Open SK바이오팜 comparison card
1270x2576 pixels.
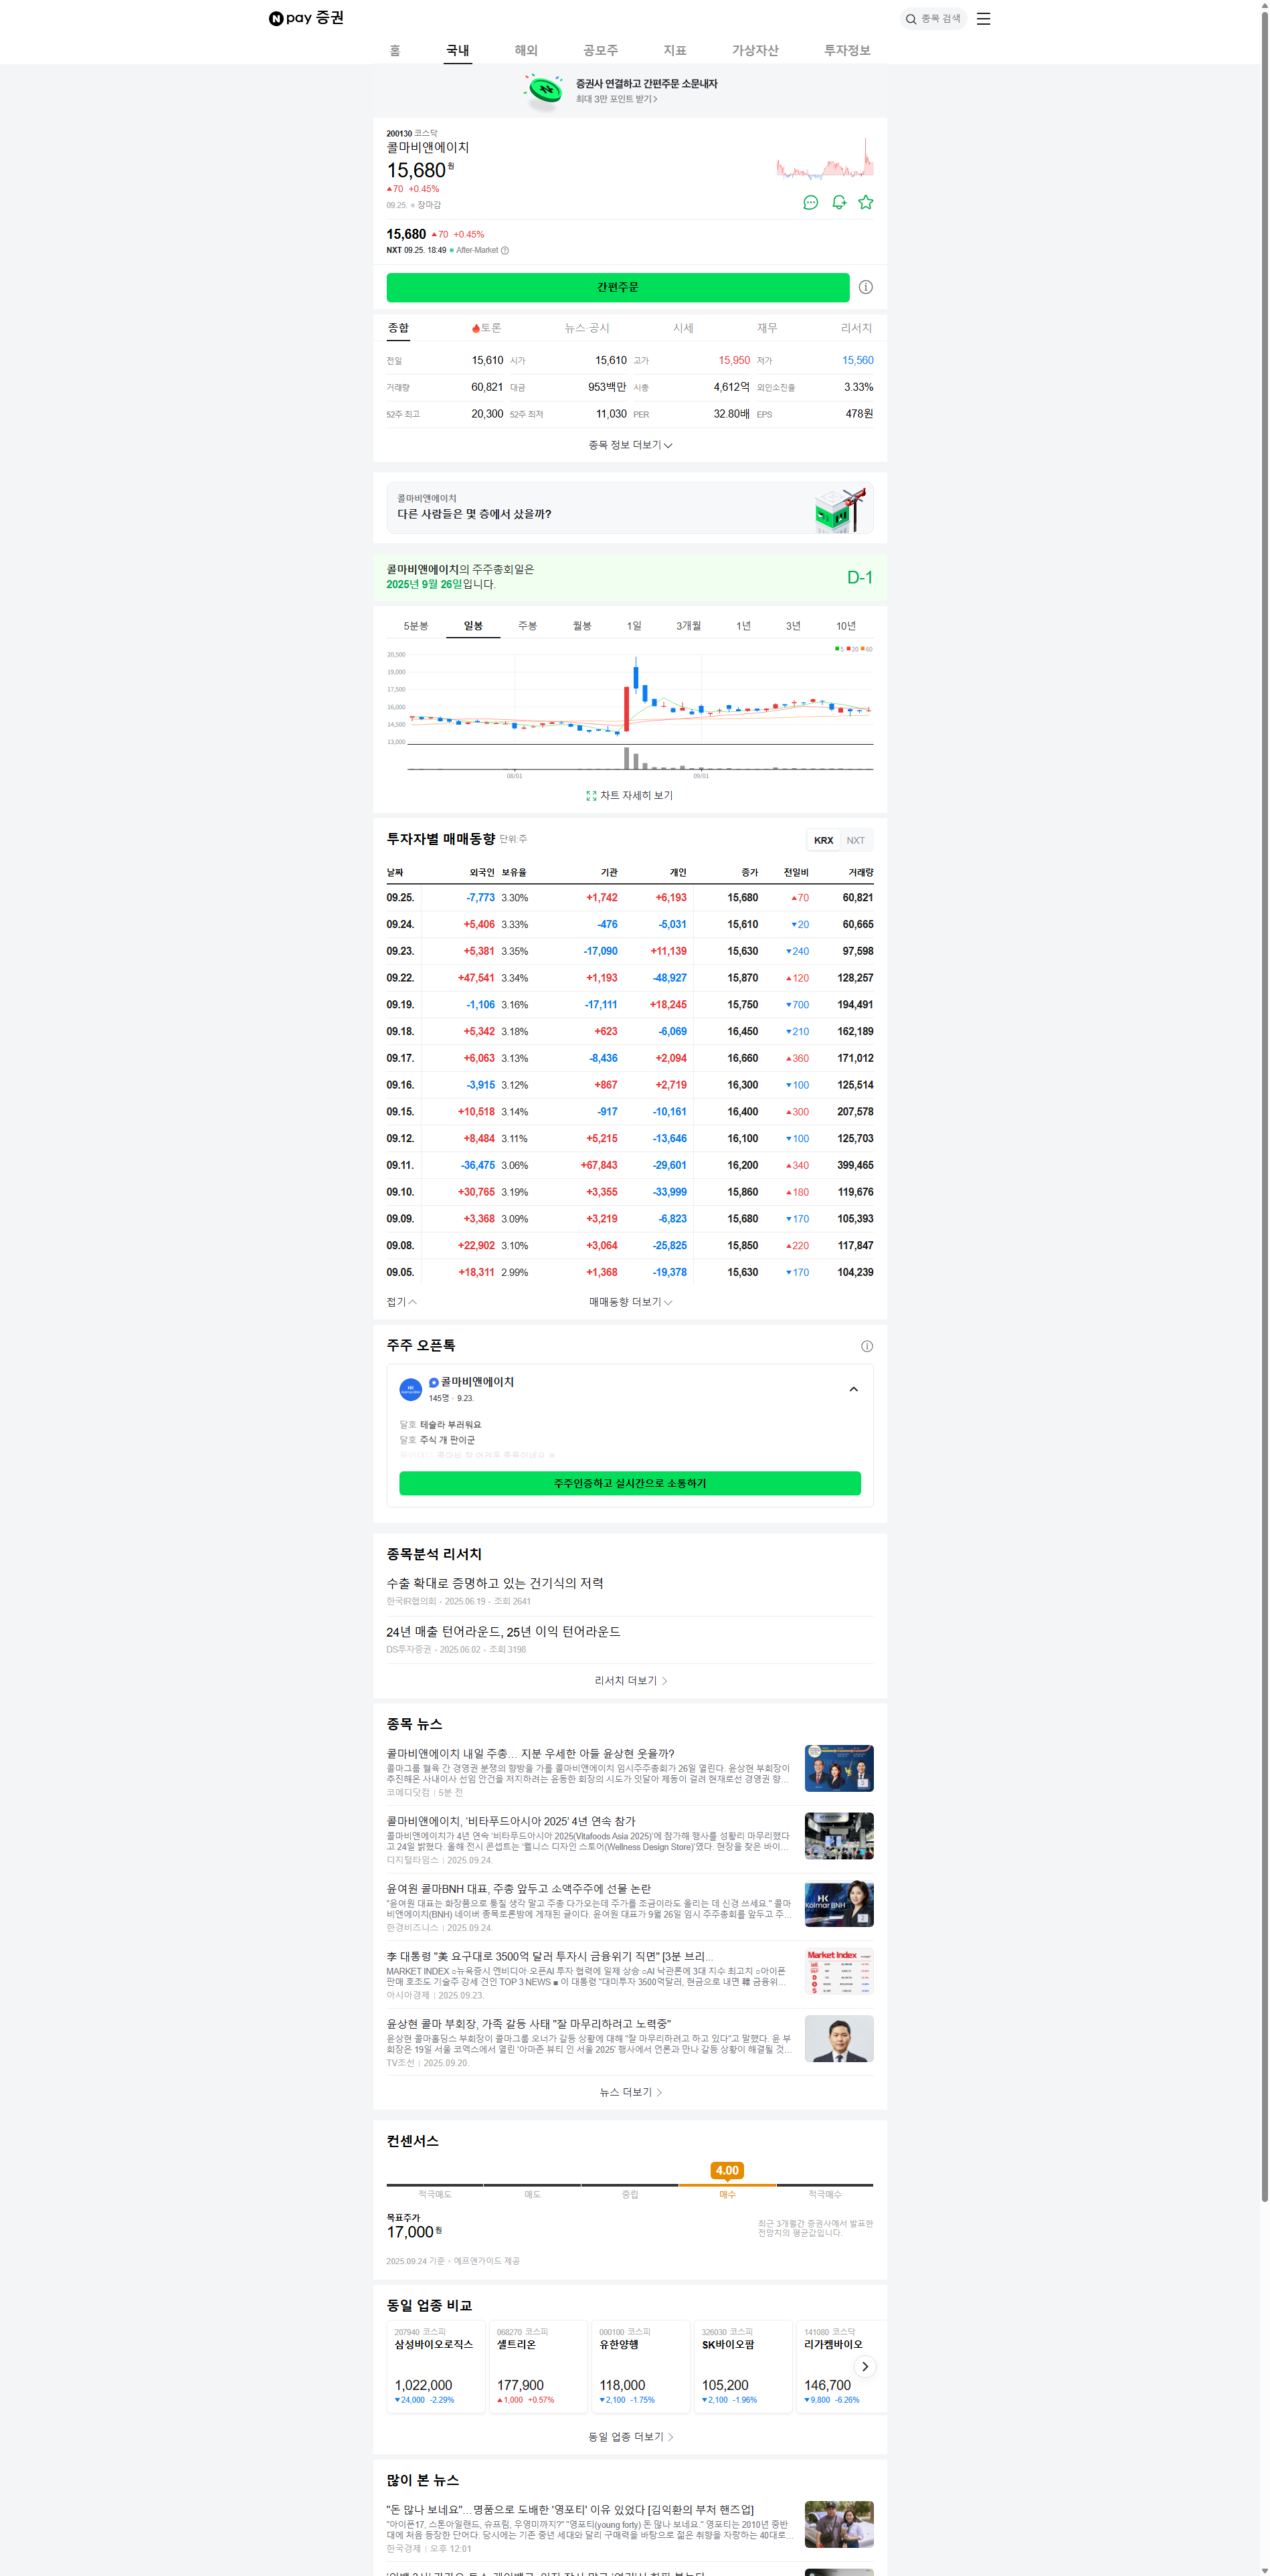[743, 2366]
